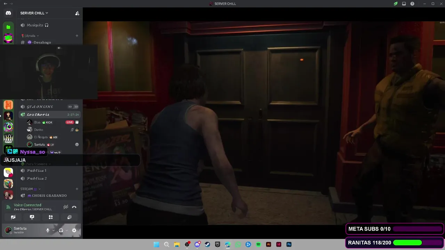Collapse the Ayuda channel category
Screen dimensions: 445x250
point(30,36)
